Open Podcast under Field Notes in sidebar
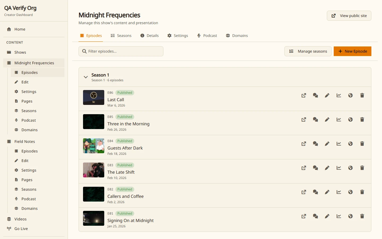The width and height of the screenshot is (382, 239). [38, 199]
